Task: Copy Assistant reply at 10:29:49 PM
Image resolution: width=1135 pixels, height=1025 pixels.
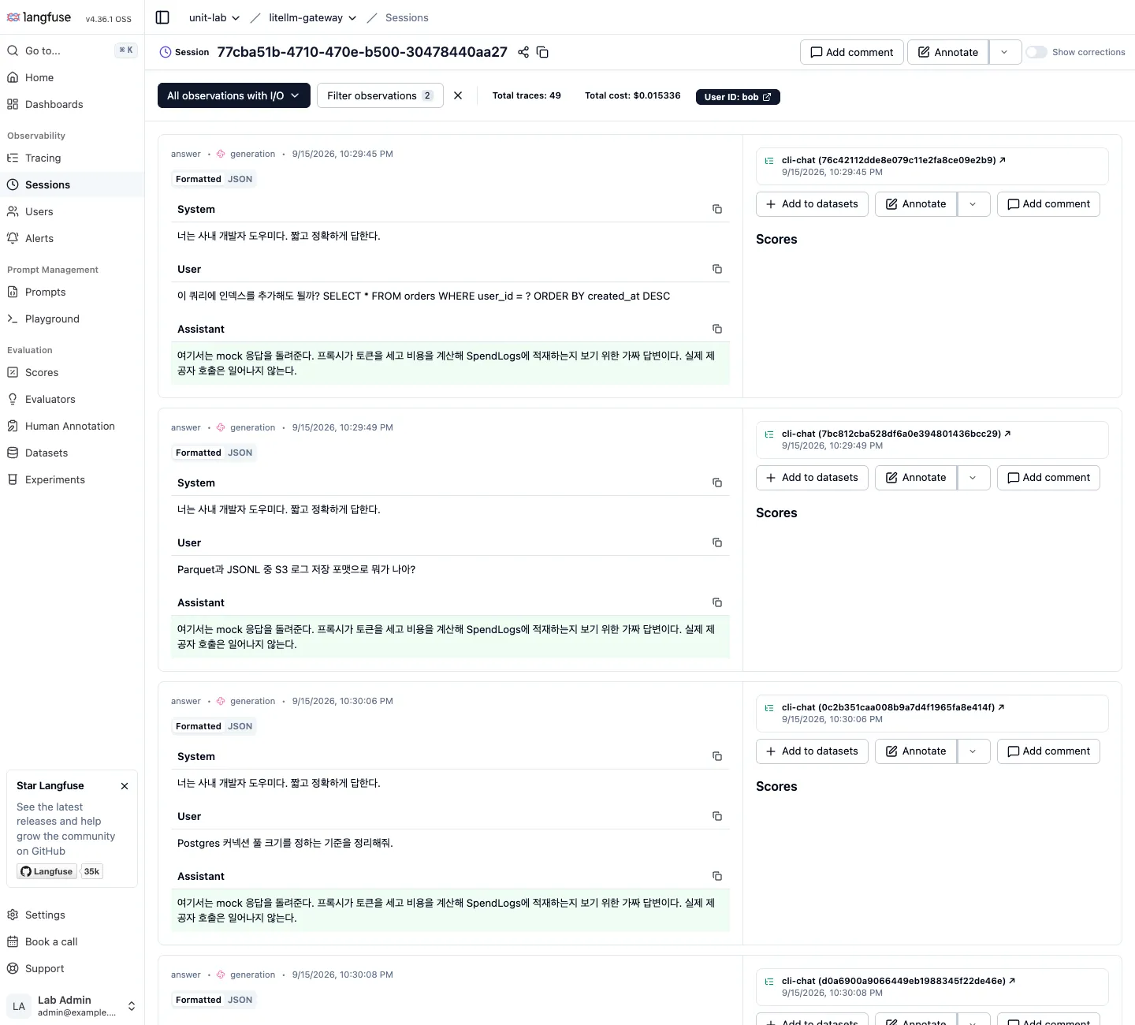Action: 717,602
